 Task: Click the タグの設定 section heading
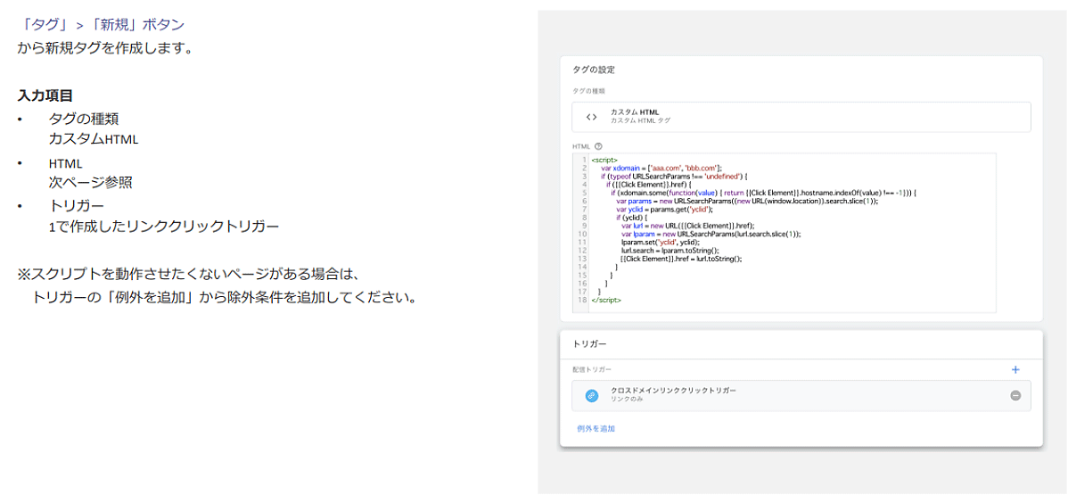pos(593,70)
